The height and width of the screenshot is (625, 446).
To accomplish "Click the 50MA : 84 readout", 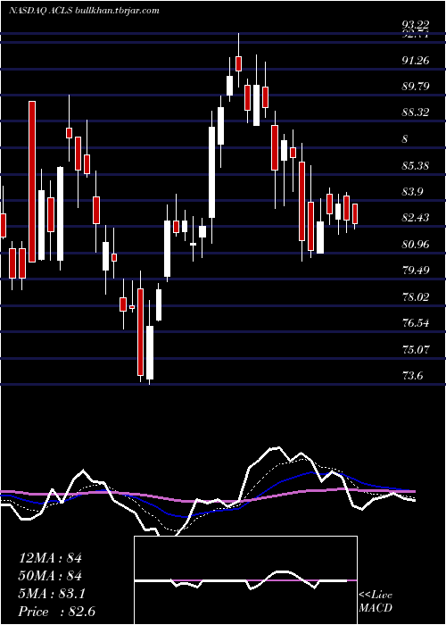I will coord(50,576).
